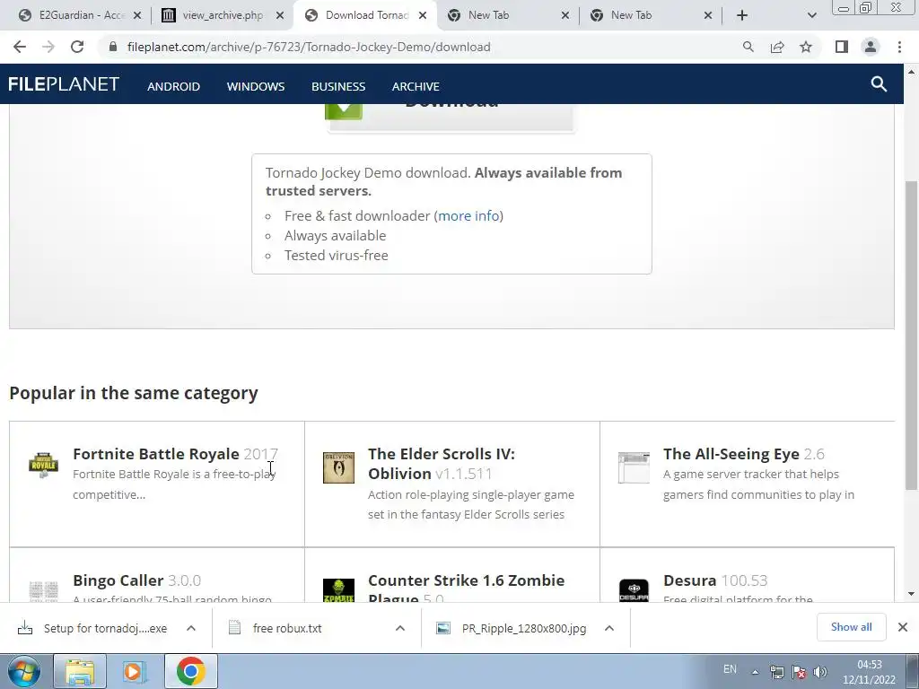The height and width of the screenshot is (689, 919).
Task: Bookmark this page with the star
Action: click(806, 47)
